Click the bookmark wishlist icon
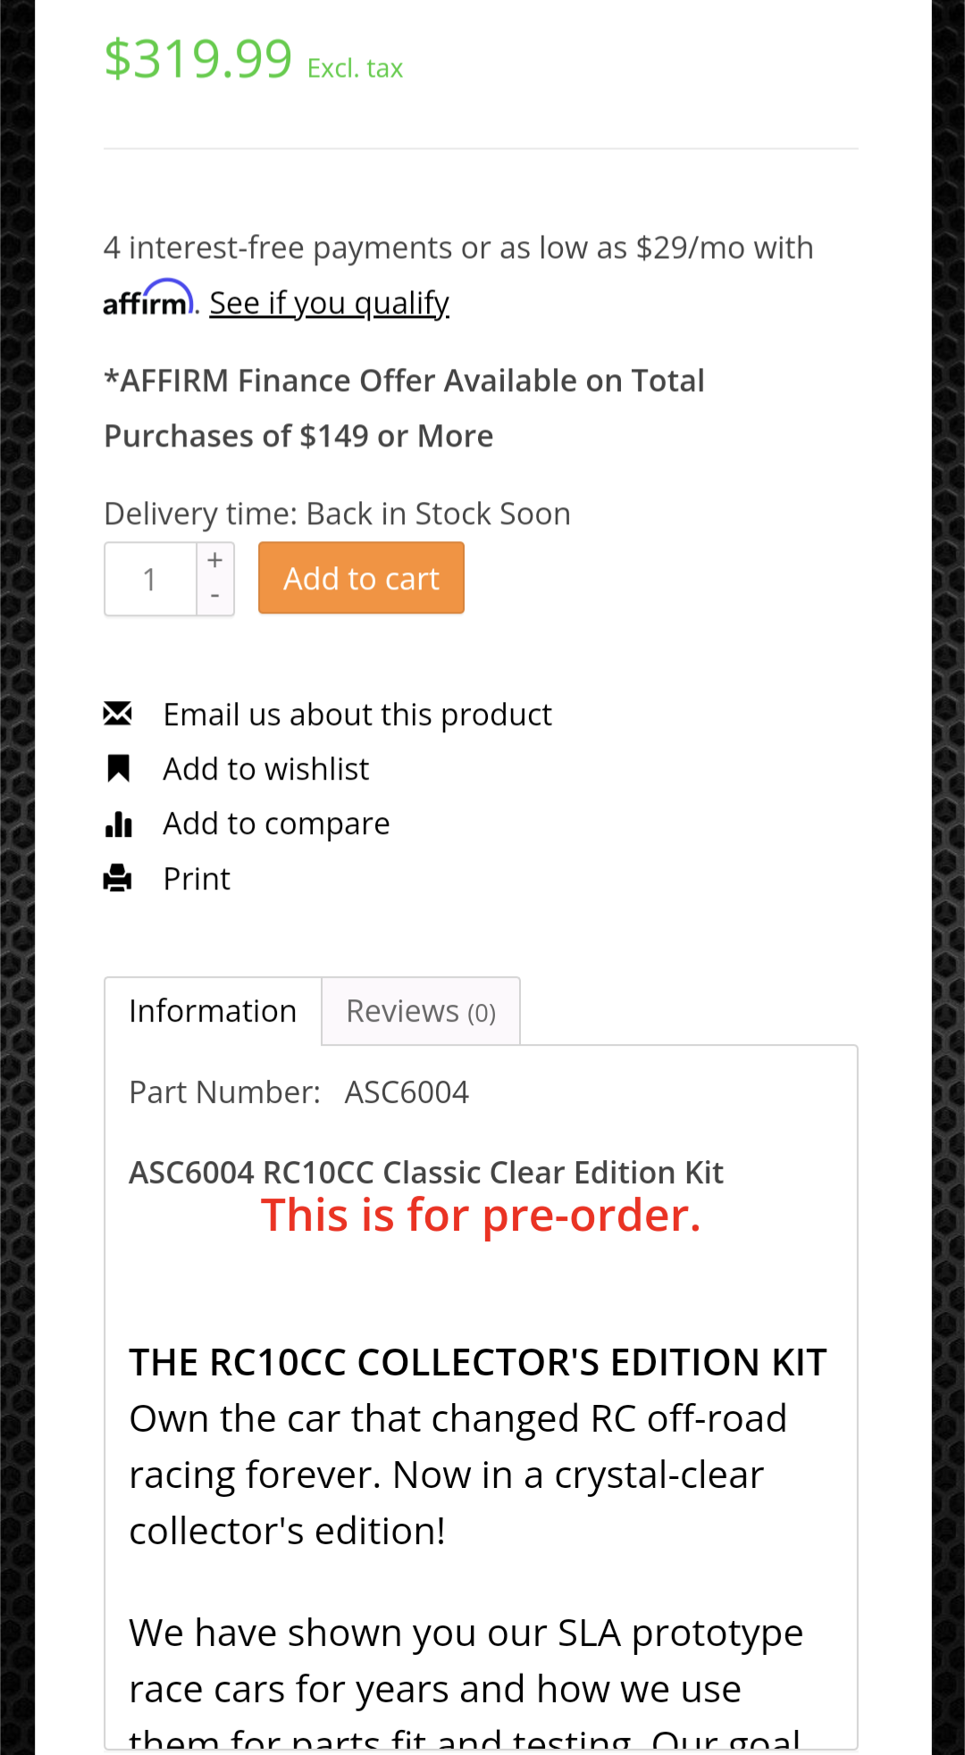Screen dimensions: 965x1755 pos(118,768)
